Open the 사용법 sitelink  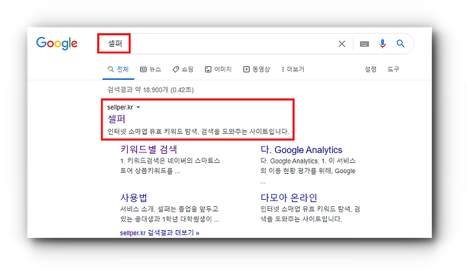click(x=134, y=197)
